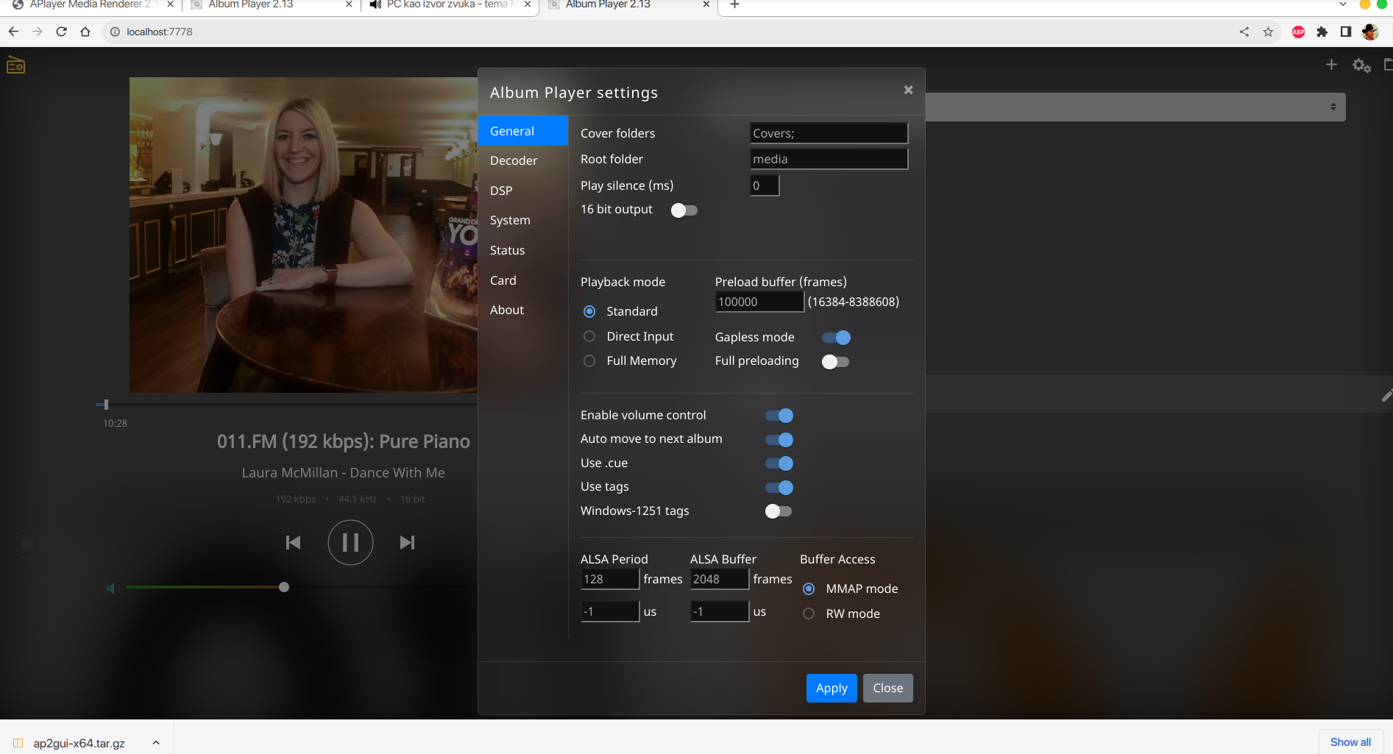Screen dimensions: 1393x754
Task: Open downloaded file ap2gui-x64.tar.gz
Action: (79, 743)
